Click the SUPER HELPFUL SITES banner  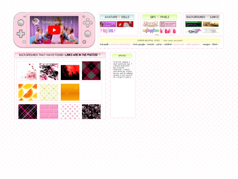[x=160, y=41]
